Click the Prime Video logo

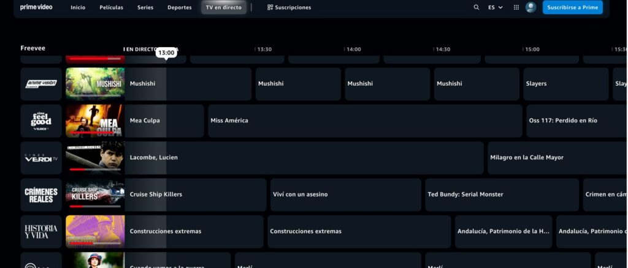[36, 7]
